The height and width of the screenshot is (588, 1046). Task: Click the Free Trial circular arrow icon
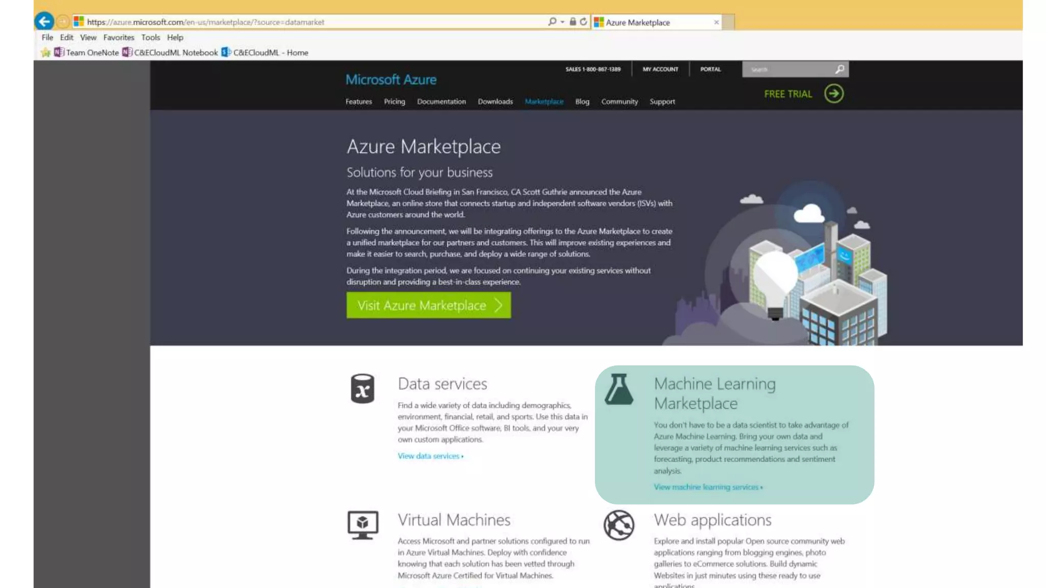click(834, 94)
